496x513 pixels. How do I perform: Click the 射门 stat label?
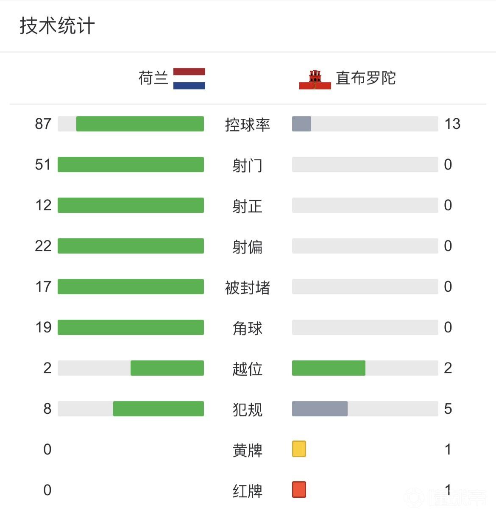pyautogui.click(x=248, y=165)
